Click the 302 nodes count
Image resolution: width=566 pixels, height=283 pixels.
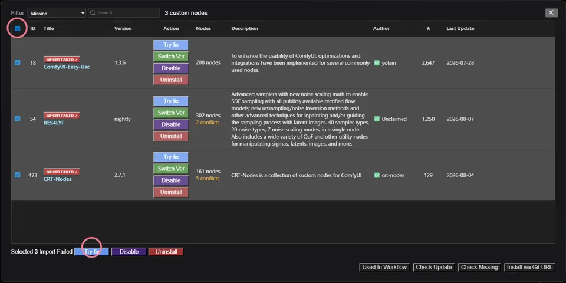pyautogui.click(x=208, y=116)
